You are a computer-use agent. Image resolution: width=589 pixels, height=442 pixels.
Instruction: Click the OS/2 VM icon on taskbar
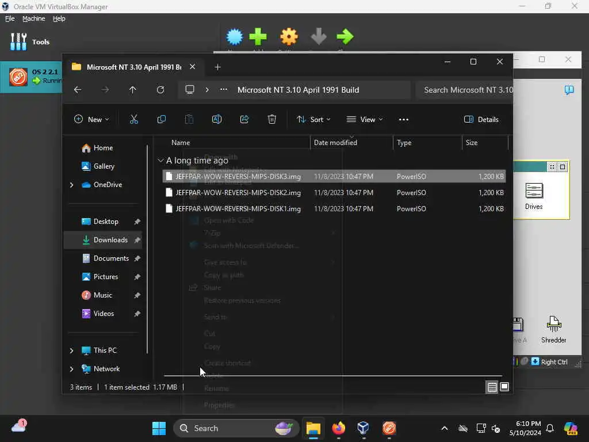click(389, 428)
